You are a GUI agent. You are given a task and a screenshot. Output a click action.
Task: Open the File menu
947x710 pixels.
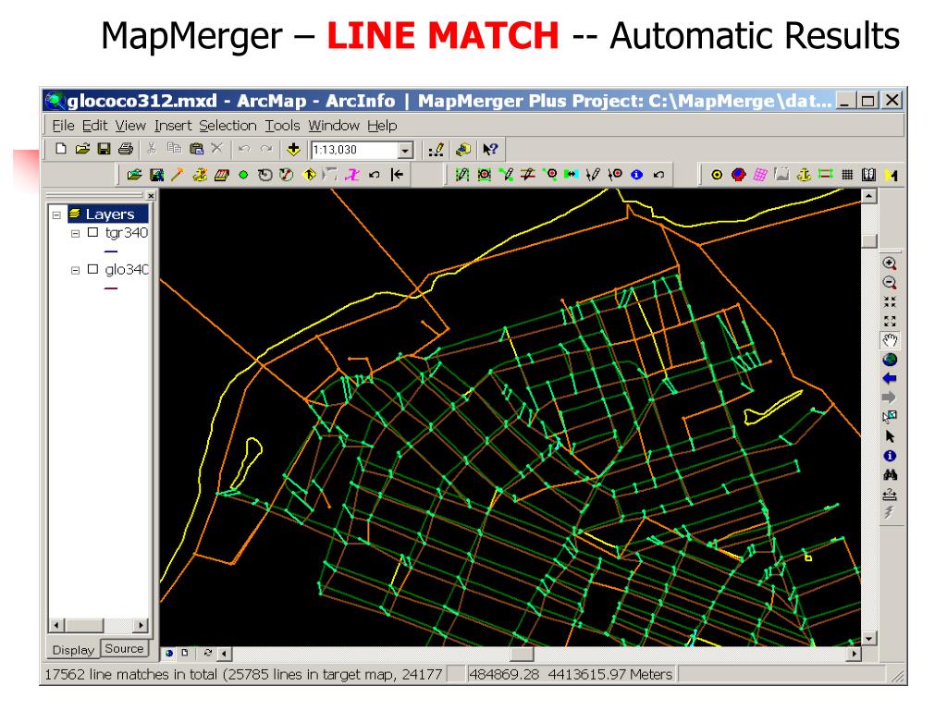click(x=63, y=126)
